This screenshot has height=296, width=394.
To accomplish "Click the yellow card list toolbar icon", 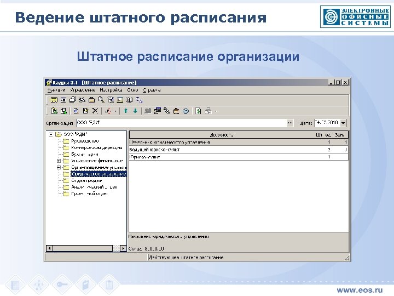I will [54, 100].
